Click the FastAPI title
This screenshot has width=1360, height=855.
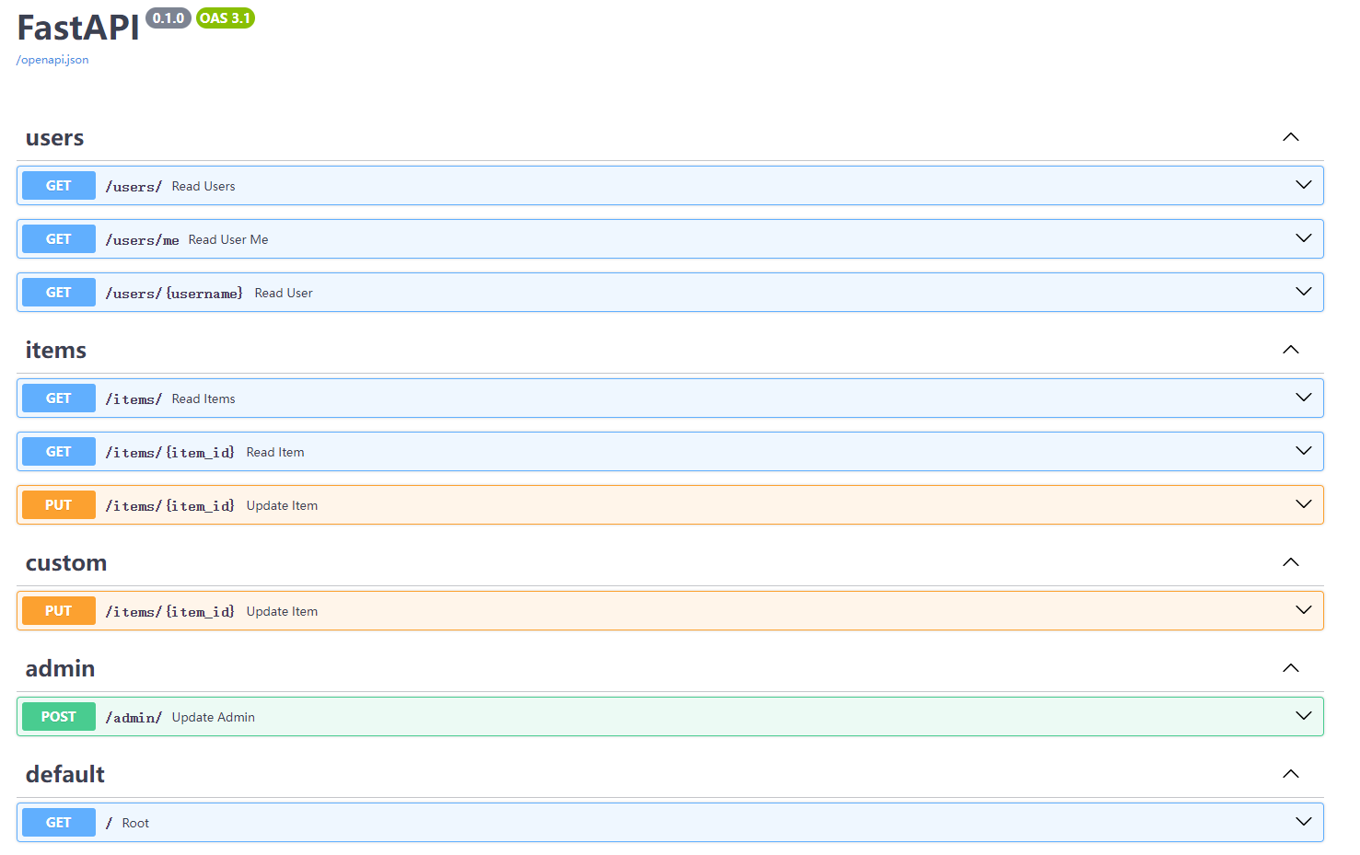click(78, 28)
